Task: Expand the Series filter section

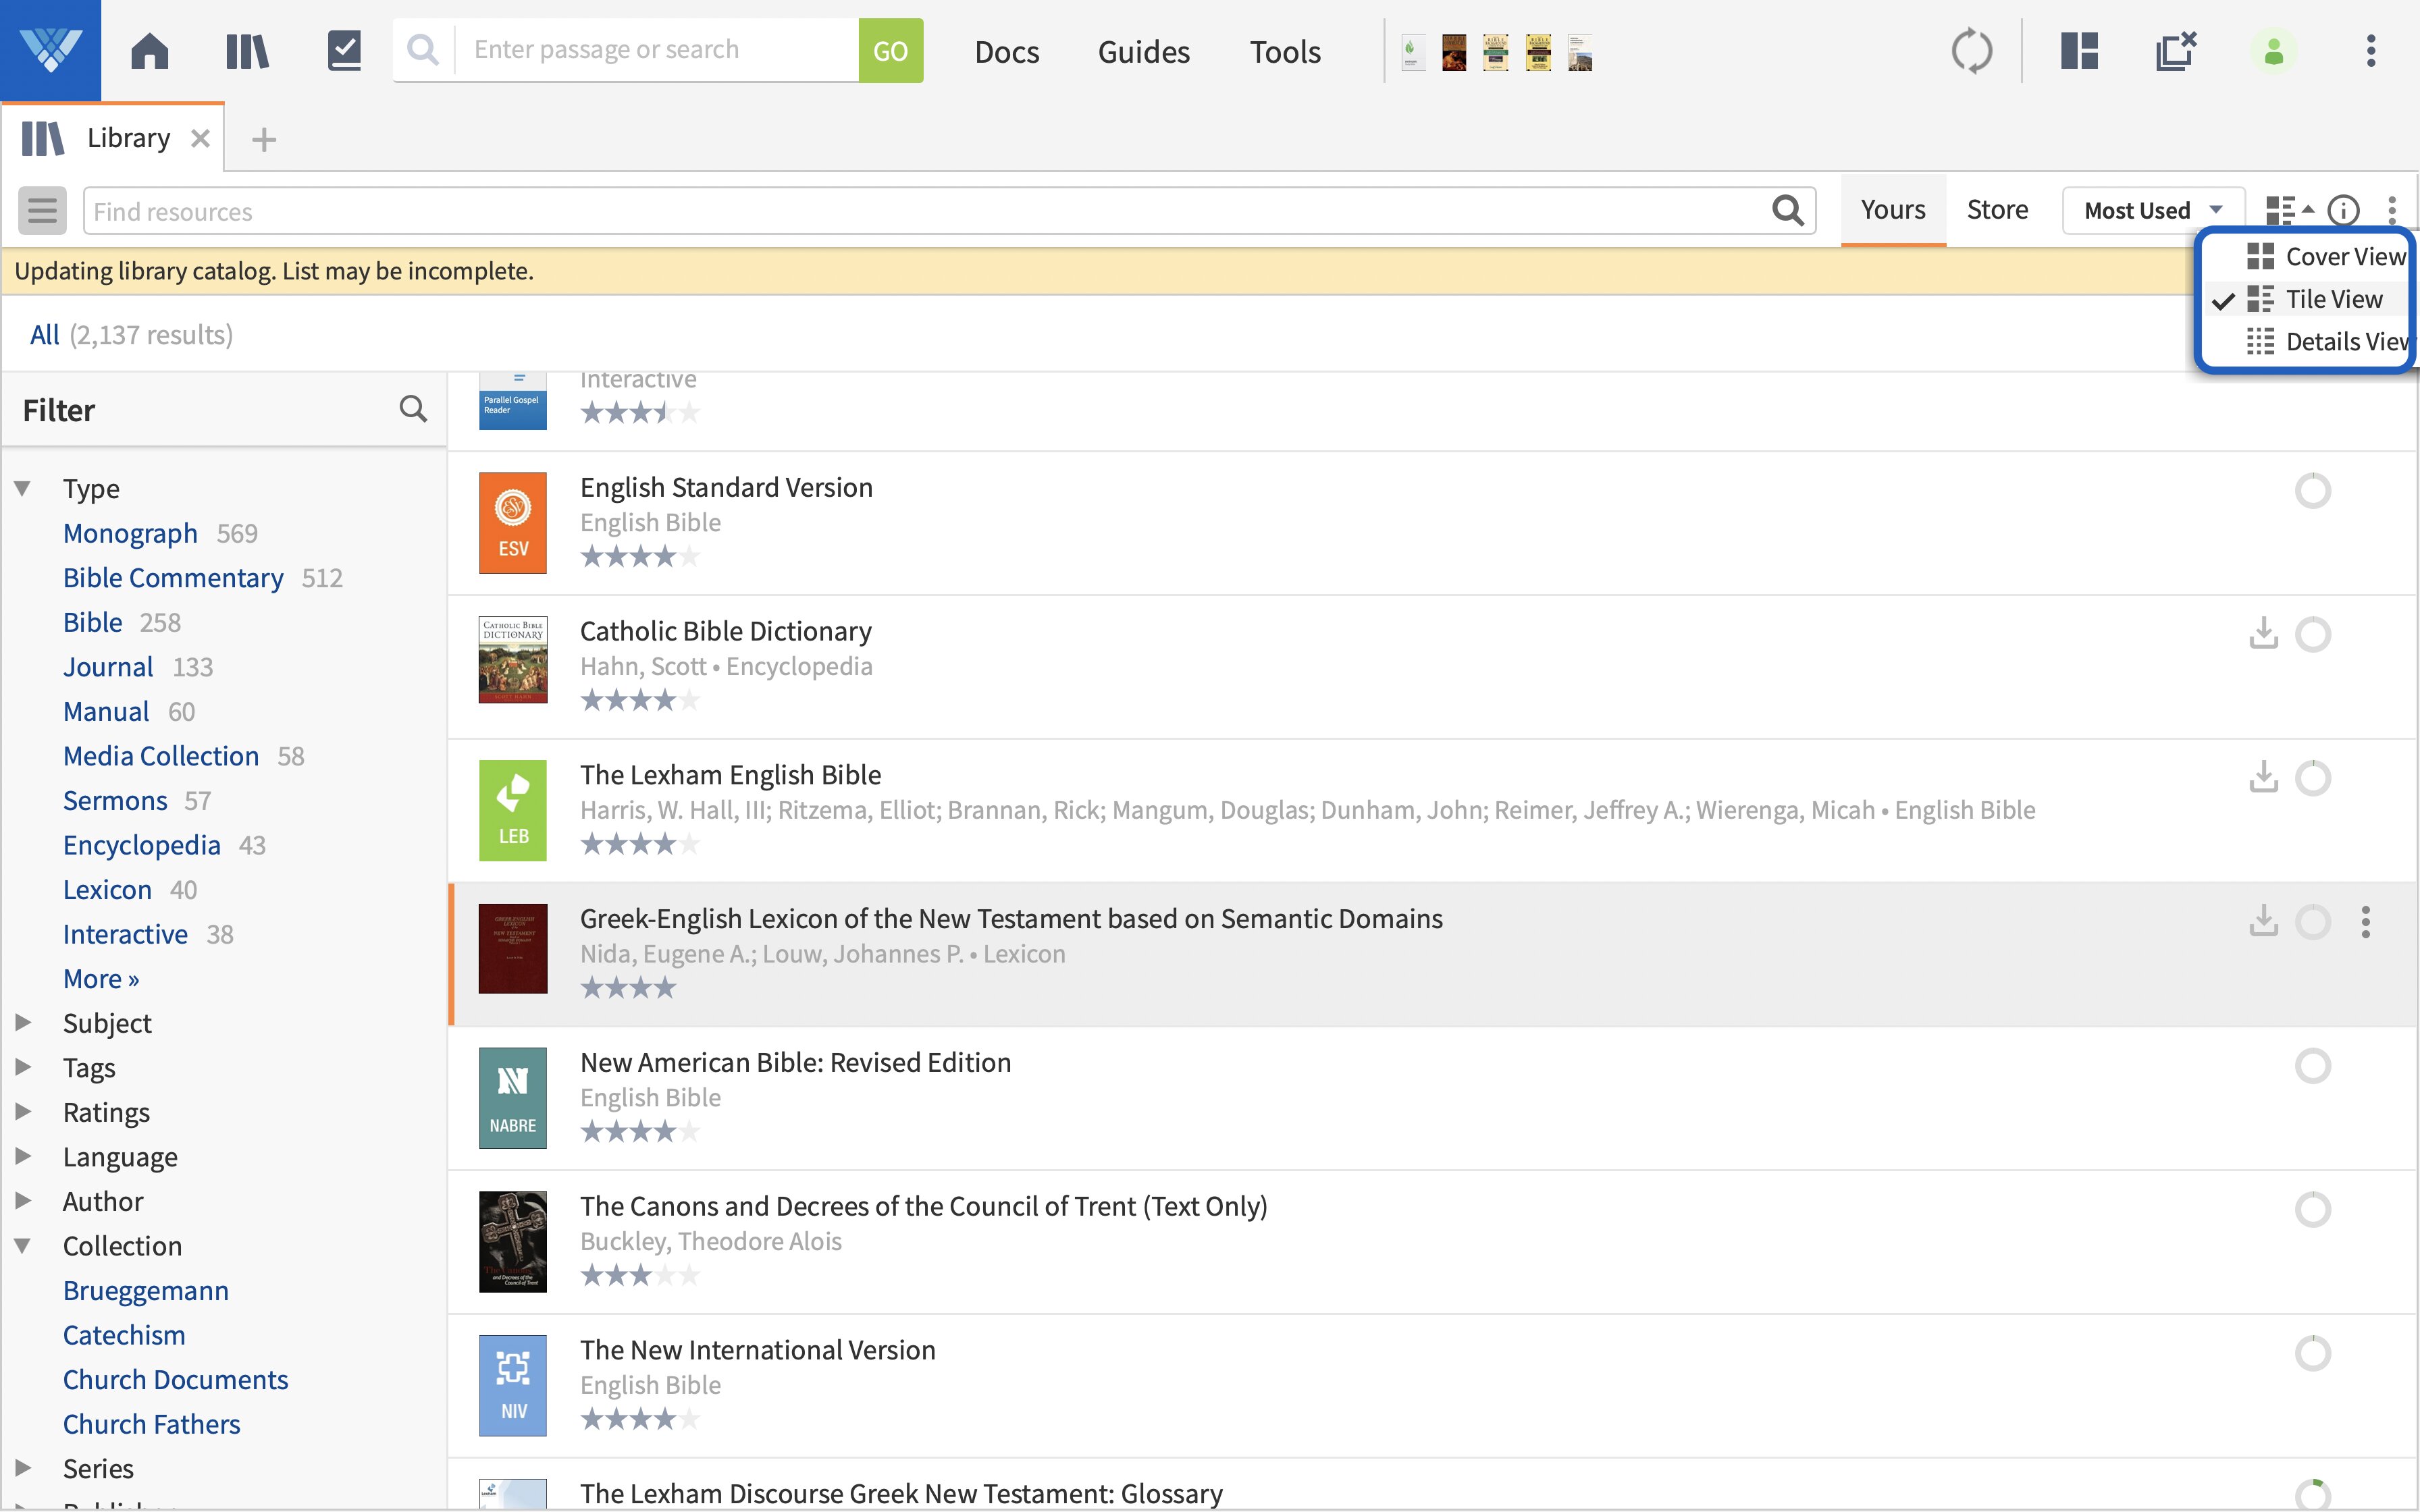Action: pos(22,1468)
